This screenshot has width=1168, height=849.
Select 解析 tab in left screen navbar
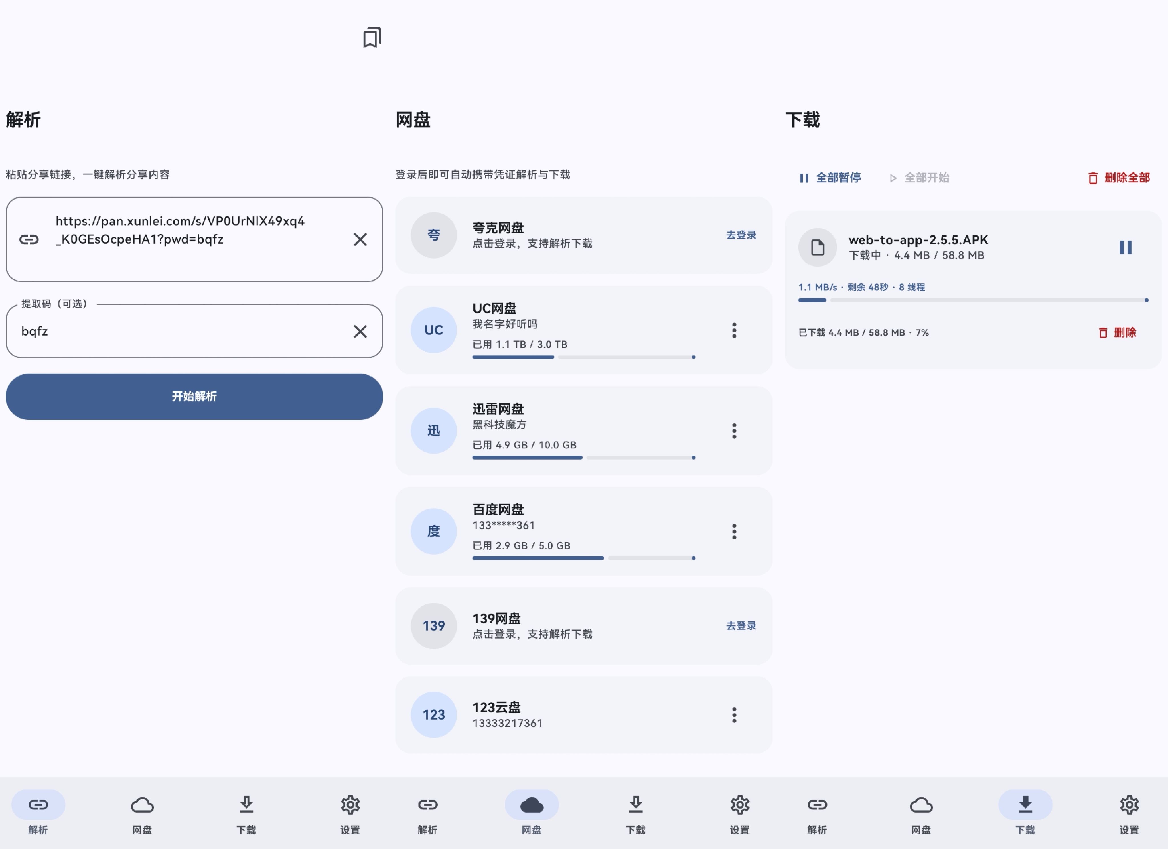(38, 813)
